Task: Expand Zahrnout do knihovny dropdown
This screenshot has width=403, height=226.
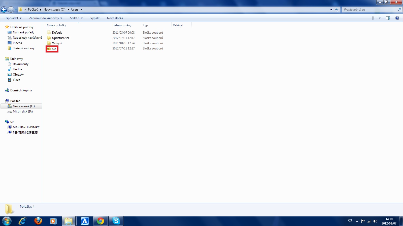Action: [x=46, y=18]
